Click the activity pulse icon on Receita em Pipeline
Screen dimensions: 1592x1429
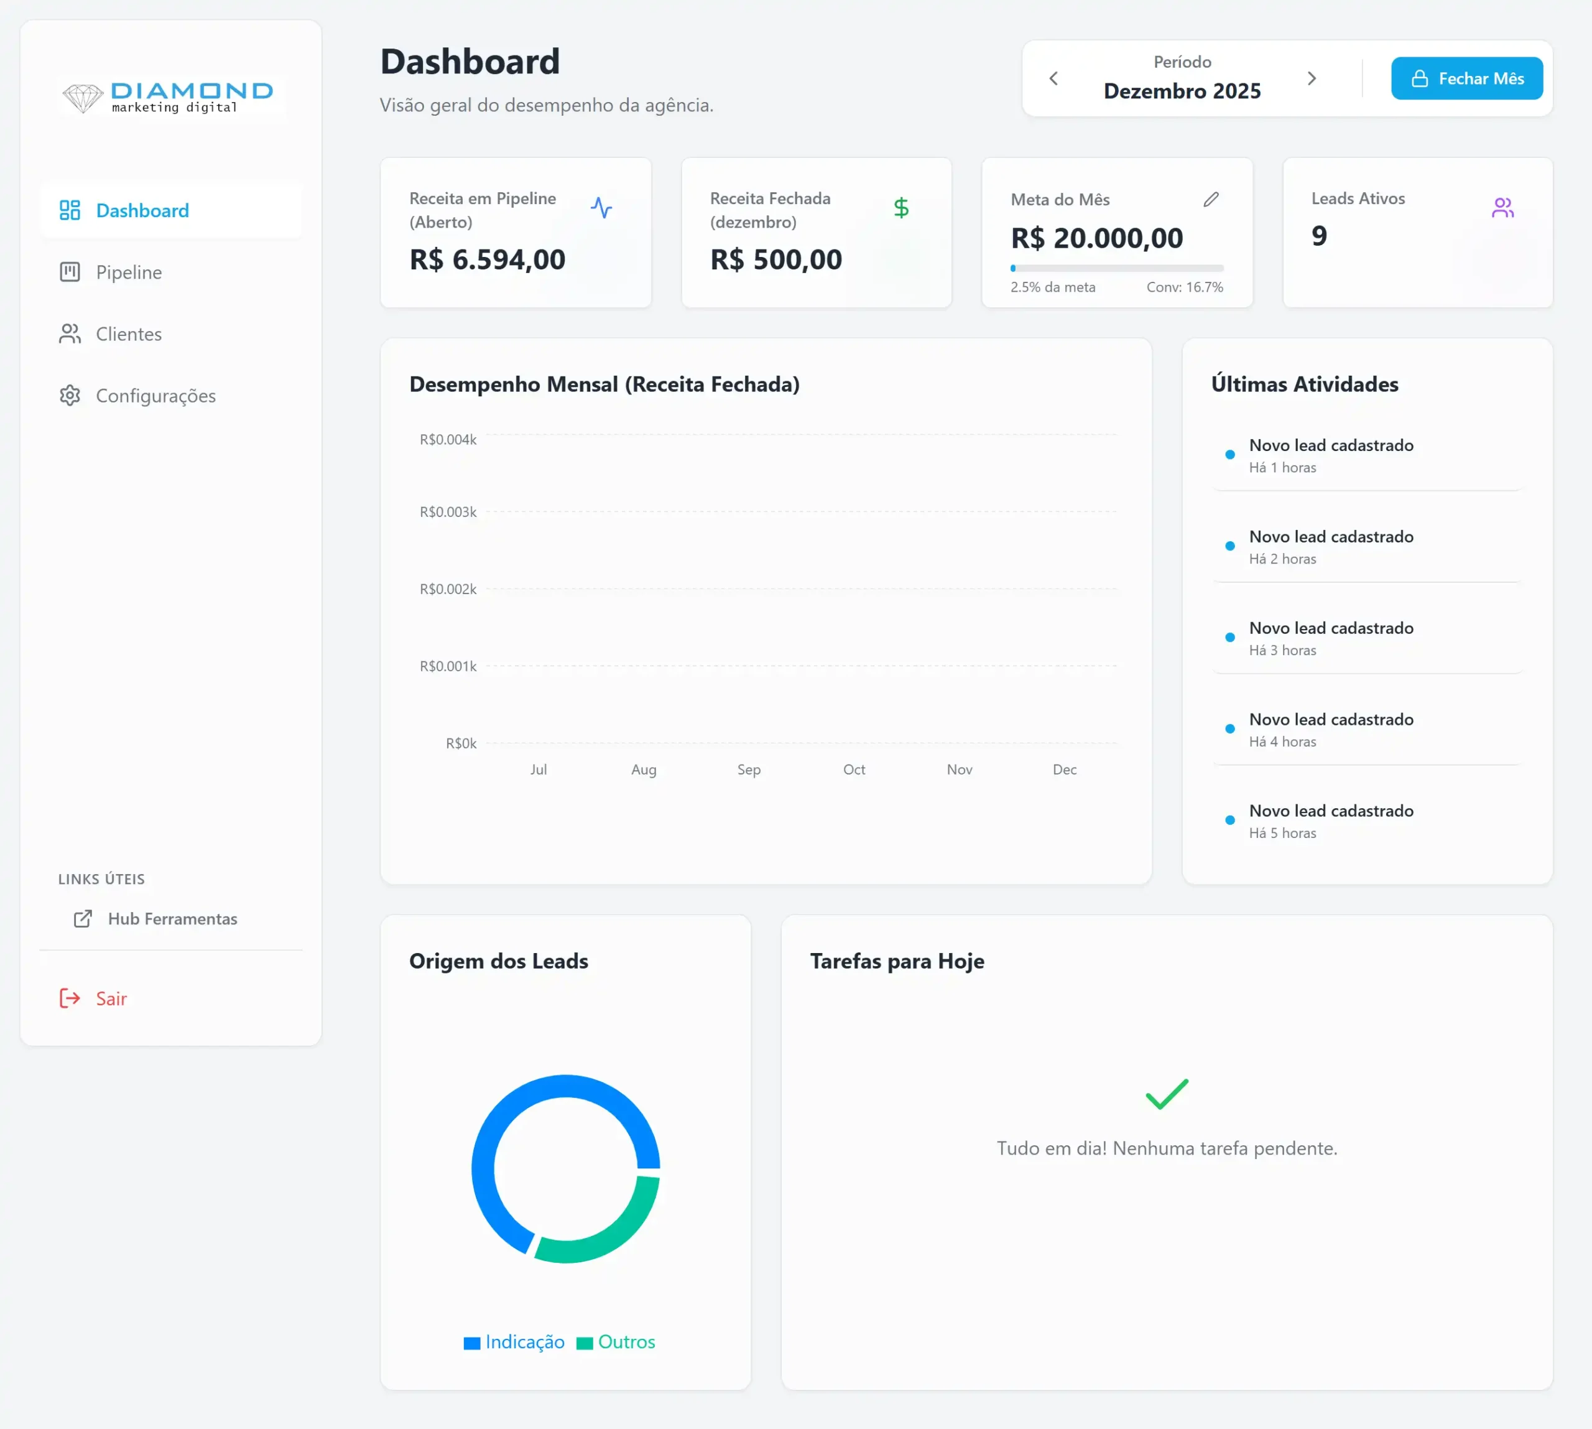pos(601,207)
